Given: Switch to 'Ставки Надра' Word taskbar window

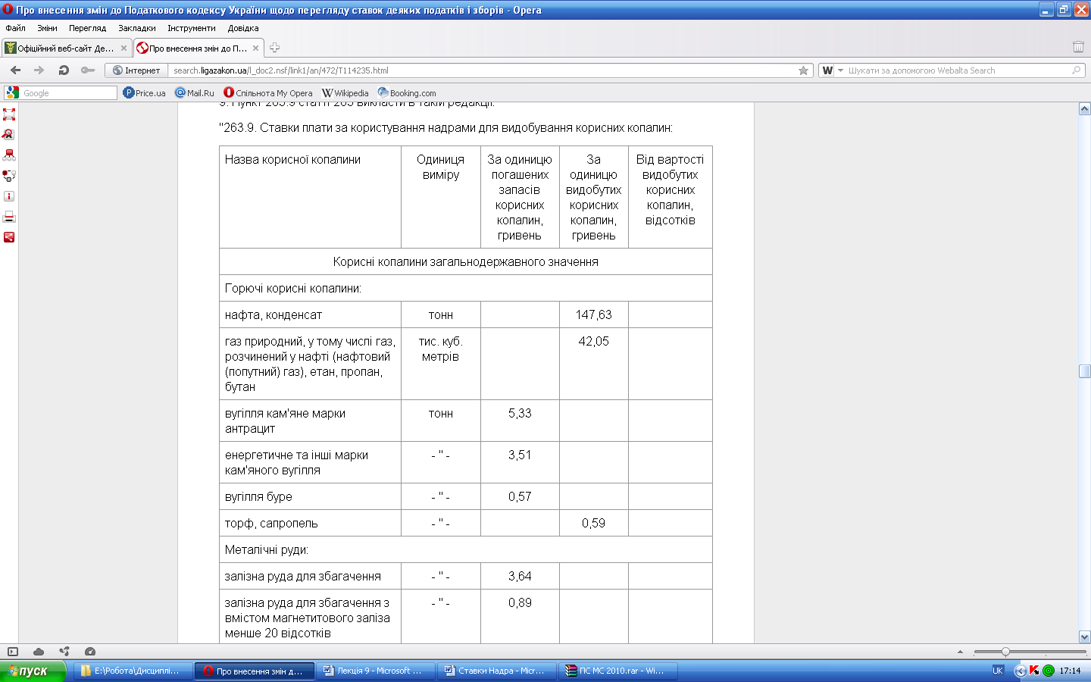Looking at the screenshot, I should [x=497, y=671].
